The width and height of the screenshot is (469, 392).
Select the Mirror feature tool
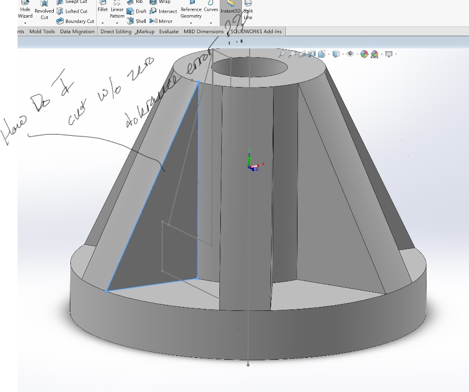coord(161,21)
